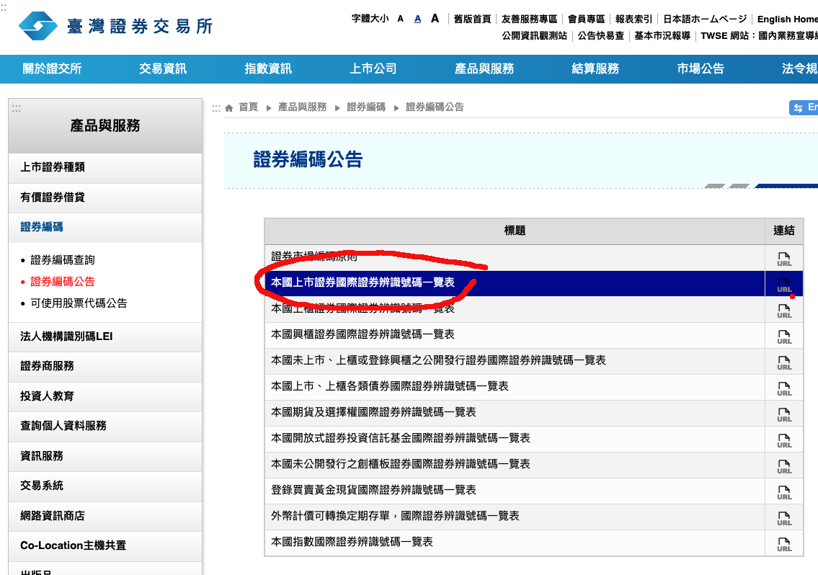The image size is (818, 575).
Task: Open URL icon for 本國上市證券國際證券辨識號碼一覽表
Action: tap(783, 284)
